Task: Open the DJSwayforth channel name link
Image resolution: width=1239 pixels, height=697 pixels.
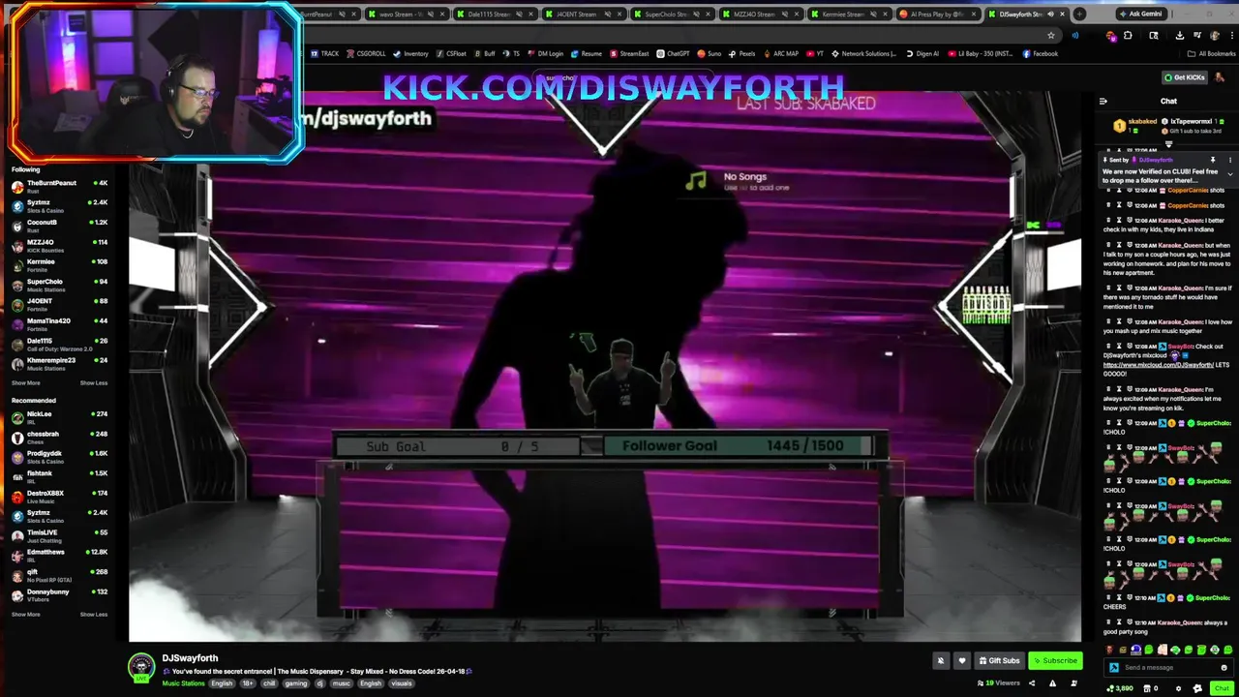Action: coord(190,658)
